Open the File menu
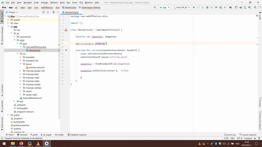262x147 pixels. pyautogui.click(x=7, y=2)
